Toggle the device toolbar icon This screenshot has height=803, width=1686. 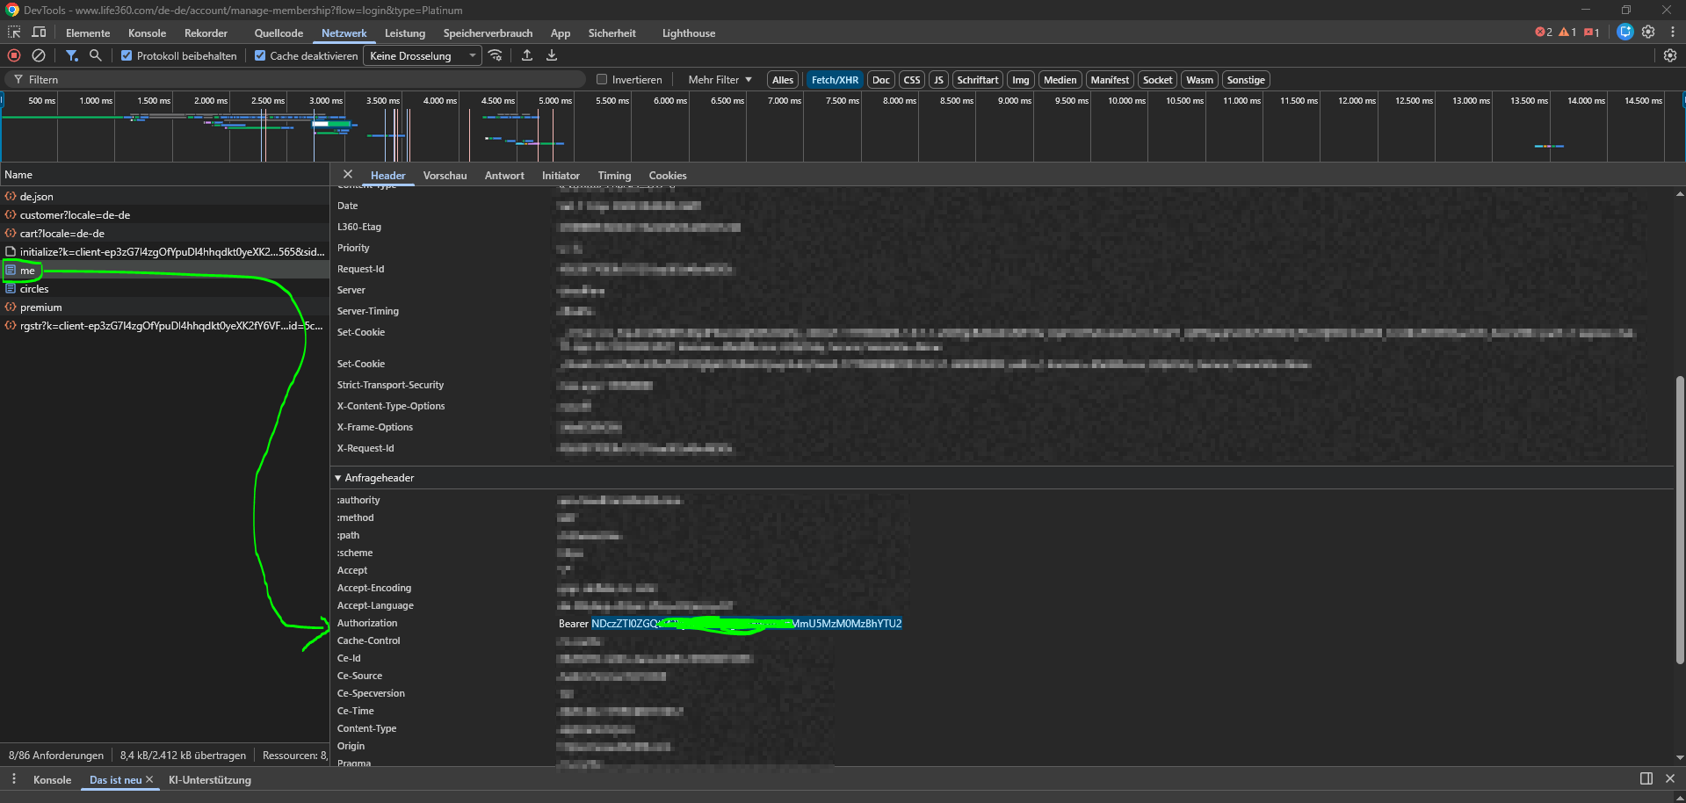(x=39, y=33)
